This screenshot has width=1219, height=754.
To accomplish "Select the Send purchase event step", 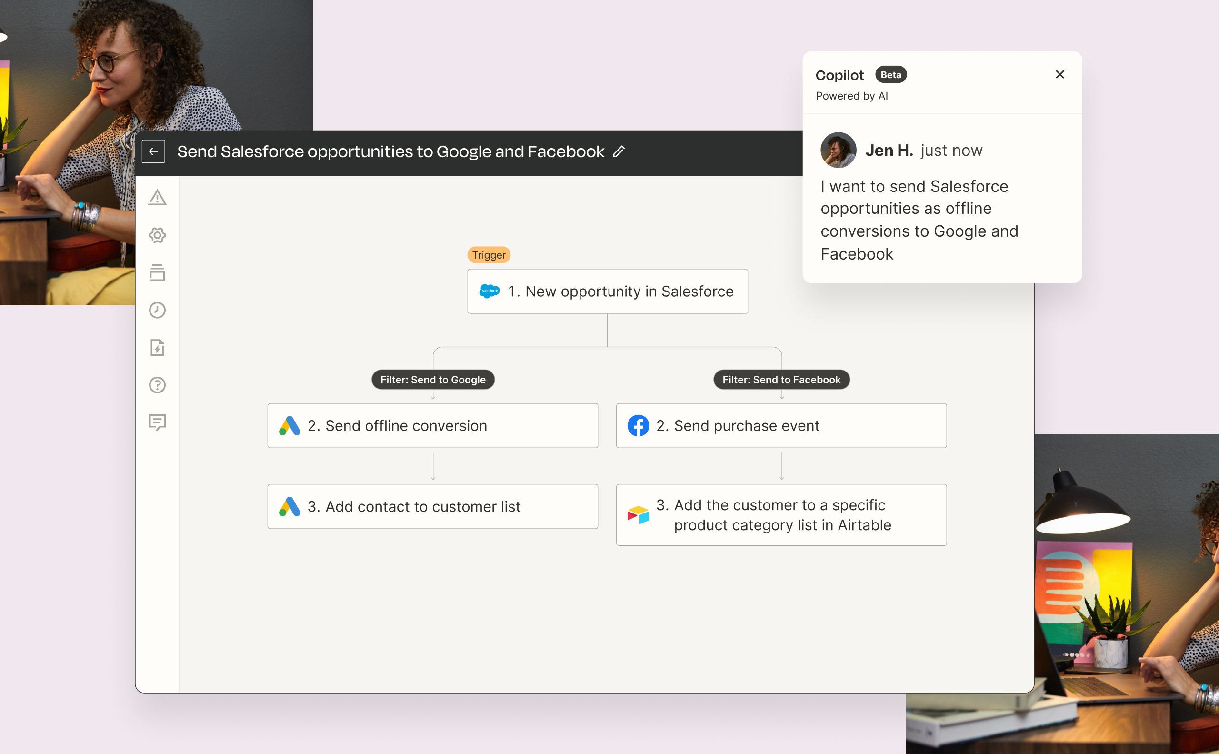I will pos(781,426).
